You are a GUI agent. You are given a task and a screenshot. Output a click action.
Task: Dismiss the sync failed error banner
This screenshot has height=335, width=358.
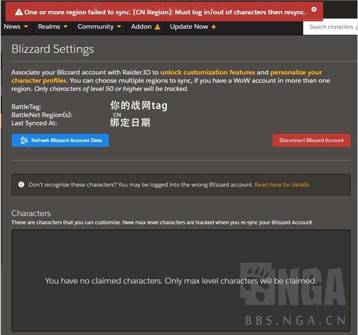click(x=314, y=9)
